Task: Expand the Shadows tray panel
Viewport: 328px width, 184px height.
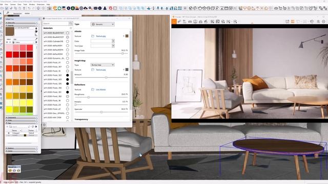Action: click(22, 148)
